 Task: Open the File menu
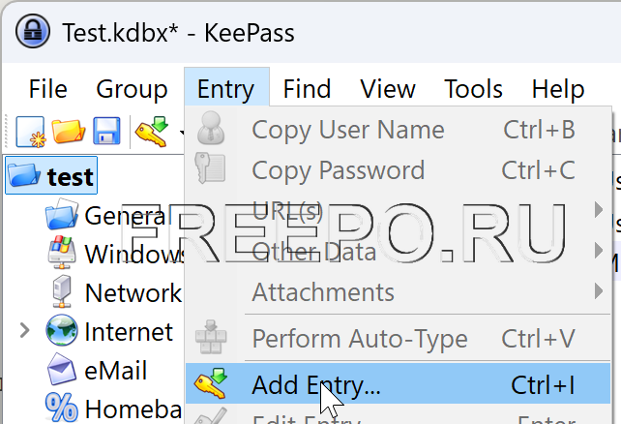(48, 89)
